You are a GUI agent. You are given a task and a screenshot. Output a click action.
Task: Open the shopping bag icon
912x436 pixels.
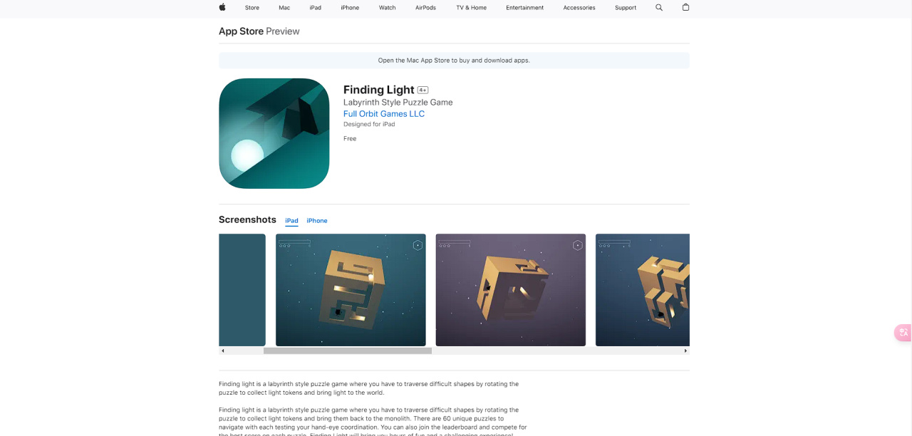(x=685, y=7)
